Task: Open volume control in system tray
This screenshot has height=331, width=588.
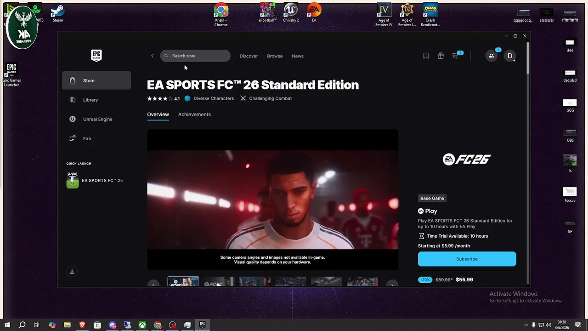Action: tap(548, 325)
